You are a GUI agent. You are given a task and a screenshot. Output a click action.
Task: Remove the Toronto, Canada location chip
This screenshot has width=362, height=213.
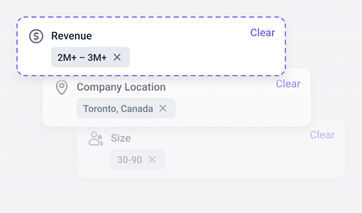[x=163, y=109]
